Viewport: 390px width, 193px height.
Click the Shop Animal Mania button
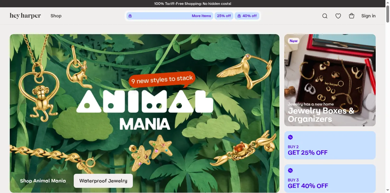click(43, 181)
